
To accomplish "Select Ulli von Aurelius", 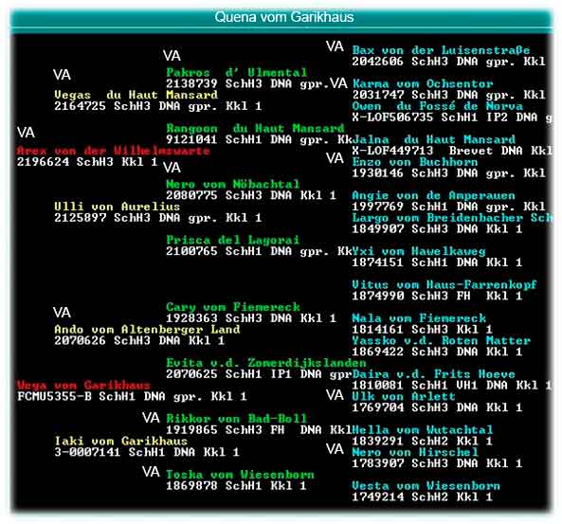I will [117, 207].
